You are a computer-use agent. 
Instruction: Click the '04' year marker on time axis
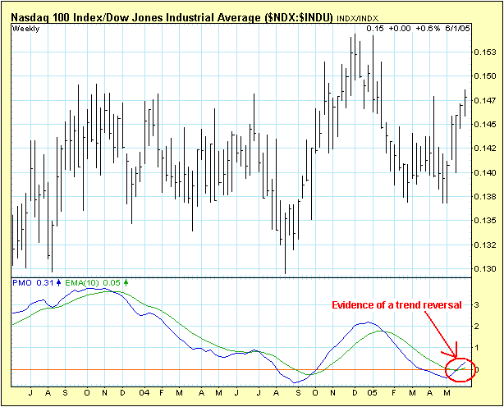pos(144,392)
